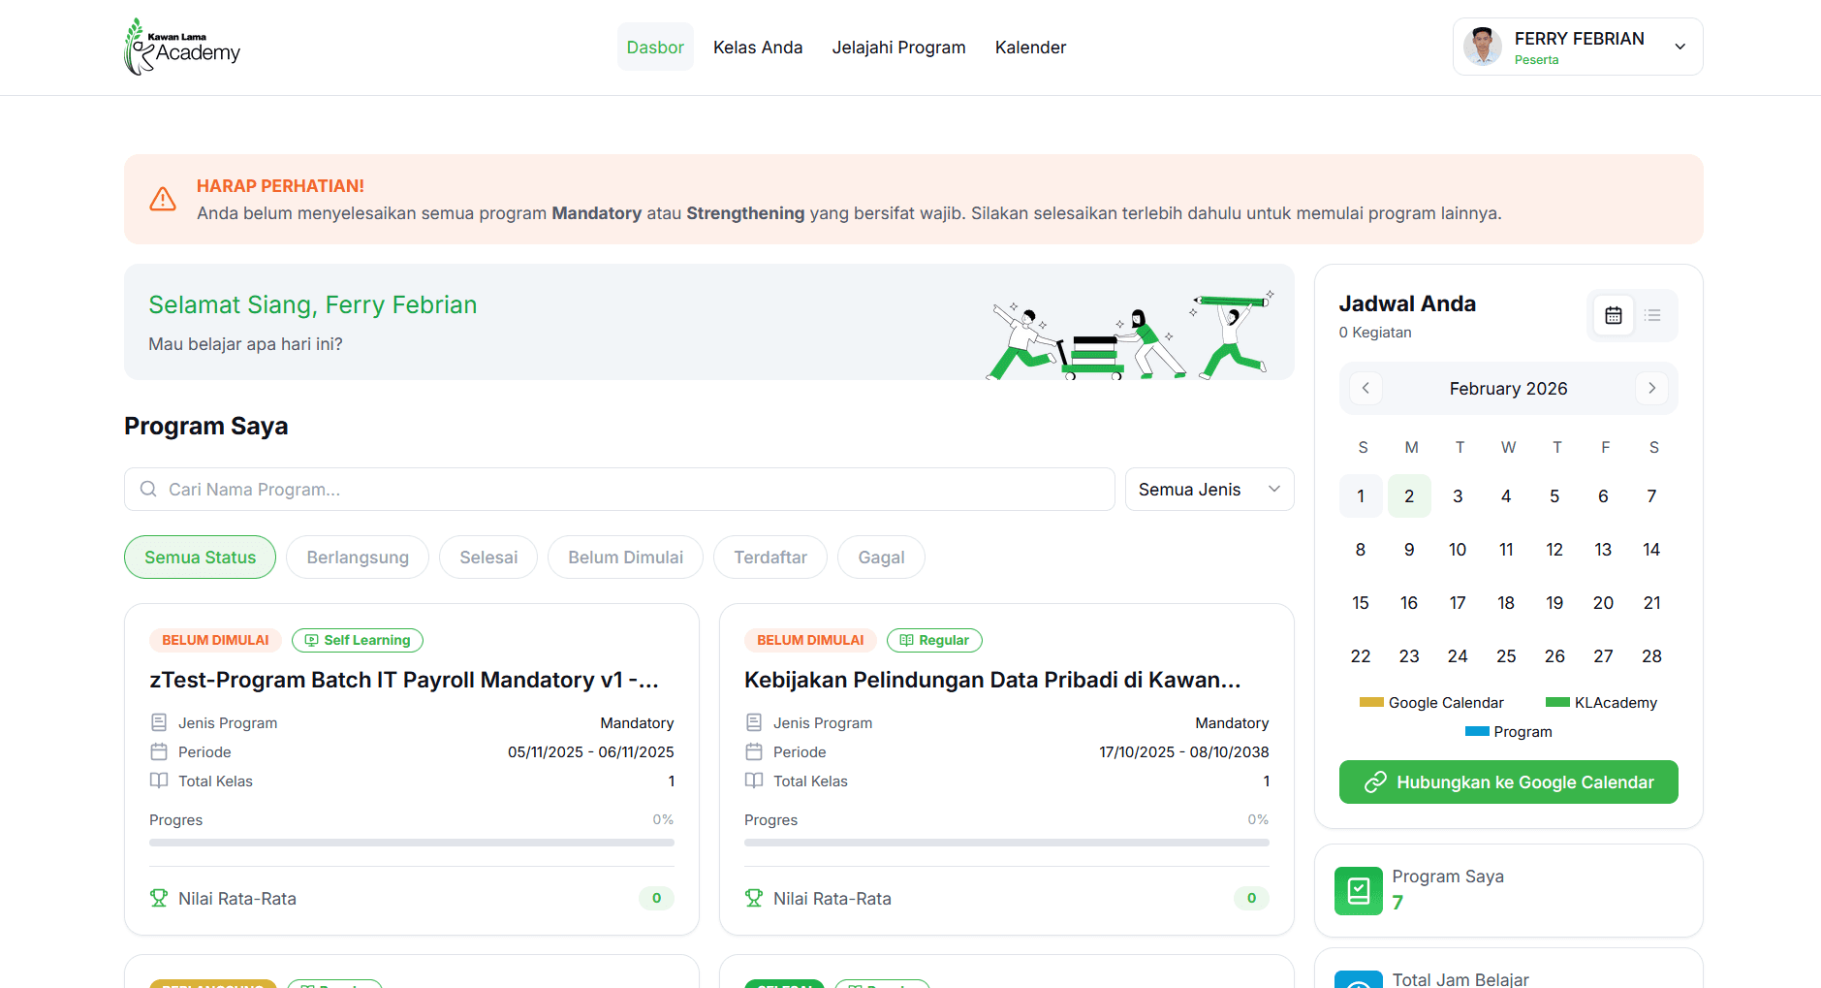This screenshot has height=988, width=1821.
Task: Open Kebijakan Pelindungan Data Pribadi card title
Action: pos(992,681)
